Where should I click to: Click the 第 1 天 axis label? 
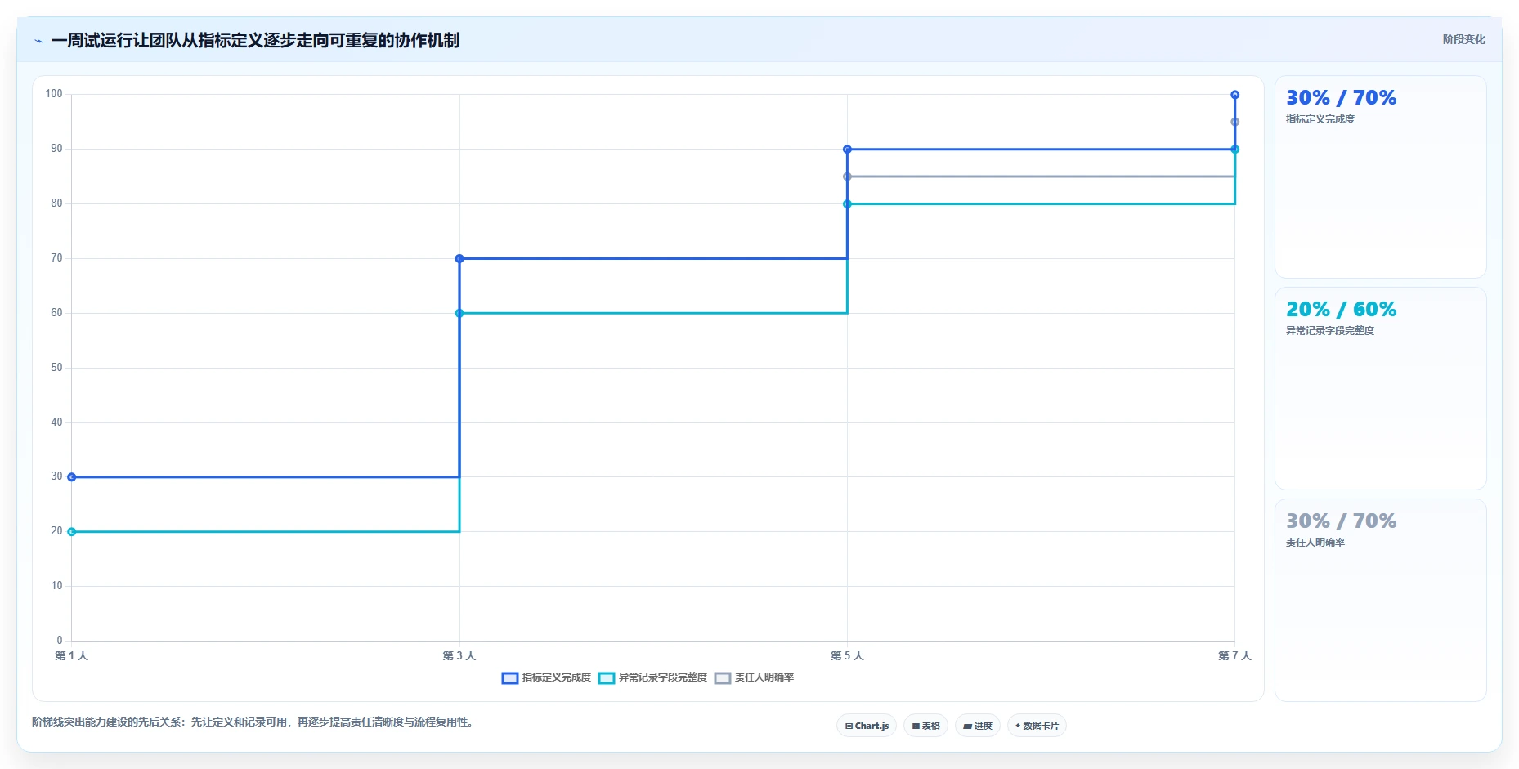click(x=72, y=655)
